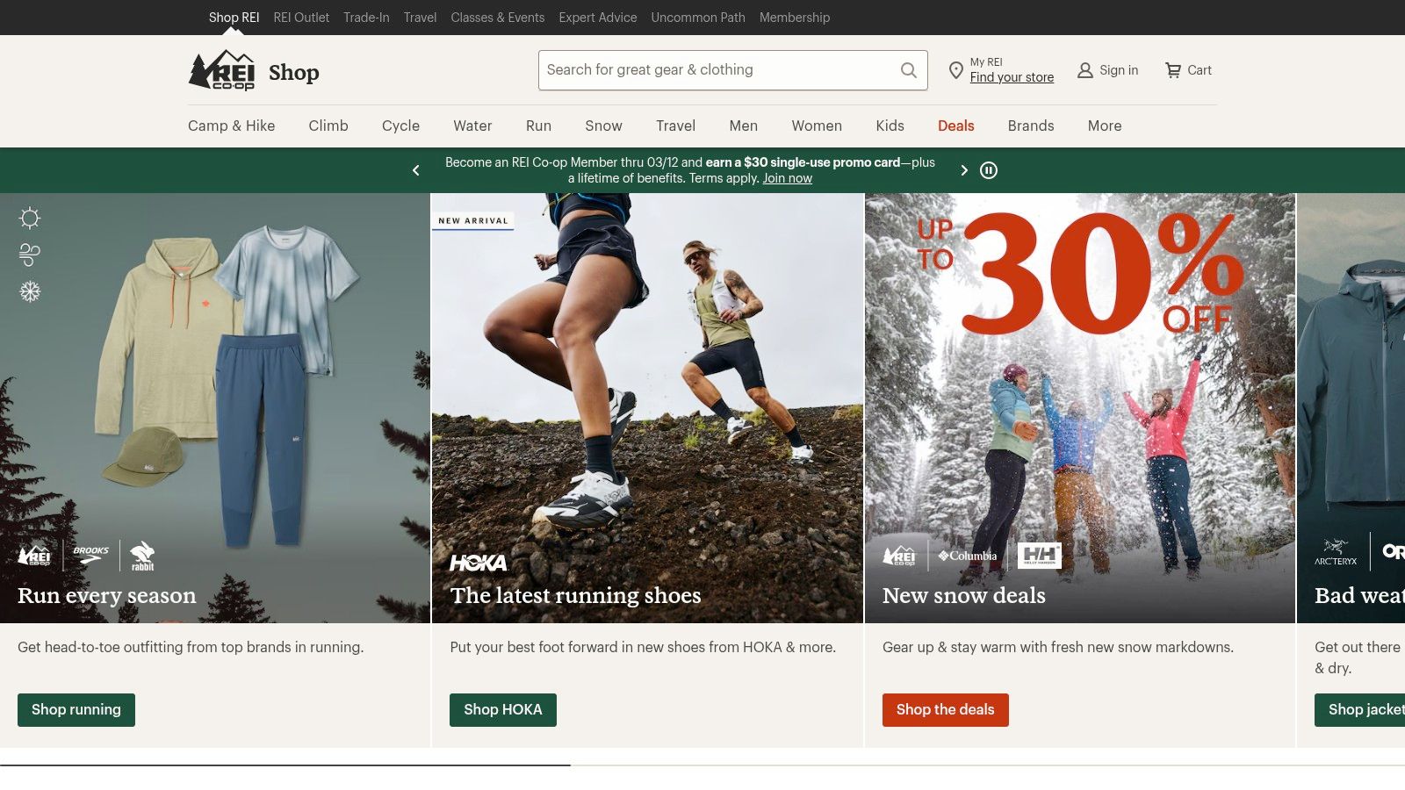The image size is (1405, 790).
Task: Click the Columbia brand logo
Action: click(x=968, y=556)
